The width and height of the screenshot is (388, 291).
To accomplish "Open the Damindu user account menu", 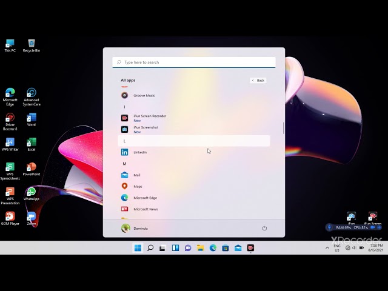I will point(135,228).
